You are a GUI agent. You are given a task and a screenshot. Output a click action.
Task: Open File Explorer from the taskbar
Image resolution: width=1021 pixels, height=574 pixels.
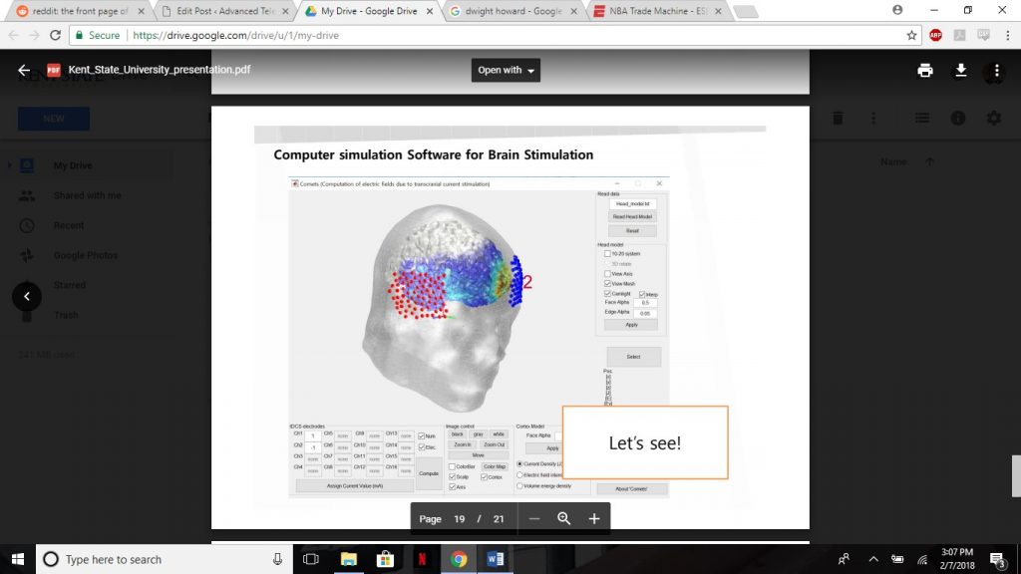348,559
